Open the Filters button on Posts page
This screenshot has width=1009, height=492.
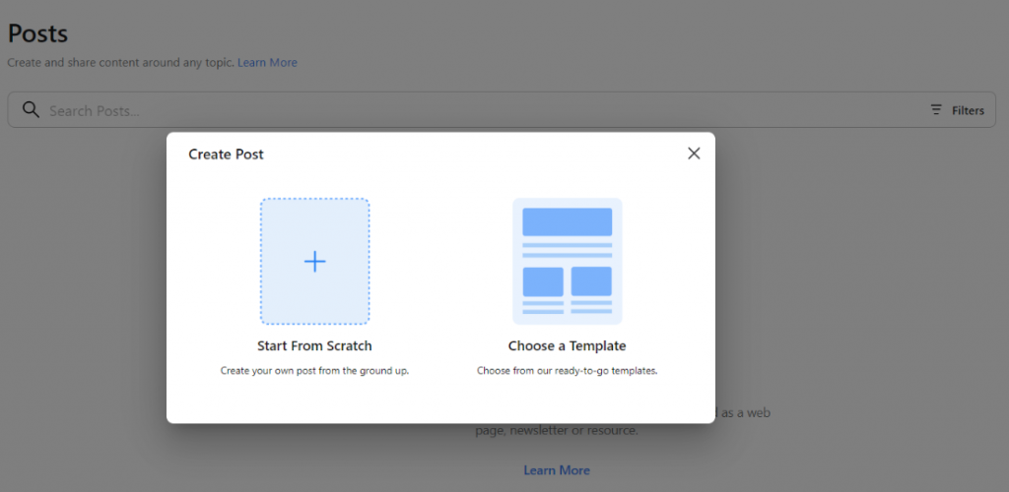tap(958, 110)
